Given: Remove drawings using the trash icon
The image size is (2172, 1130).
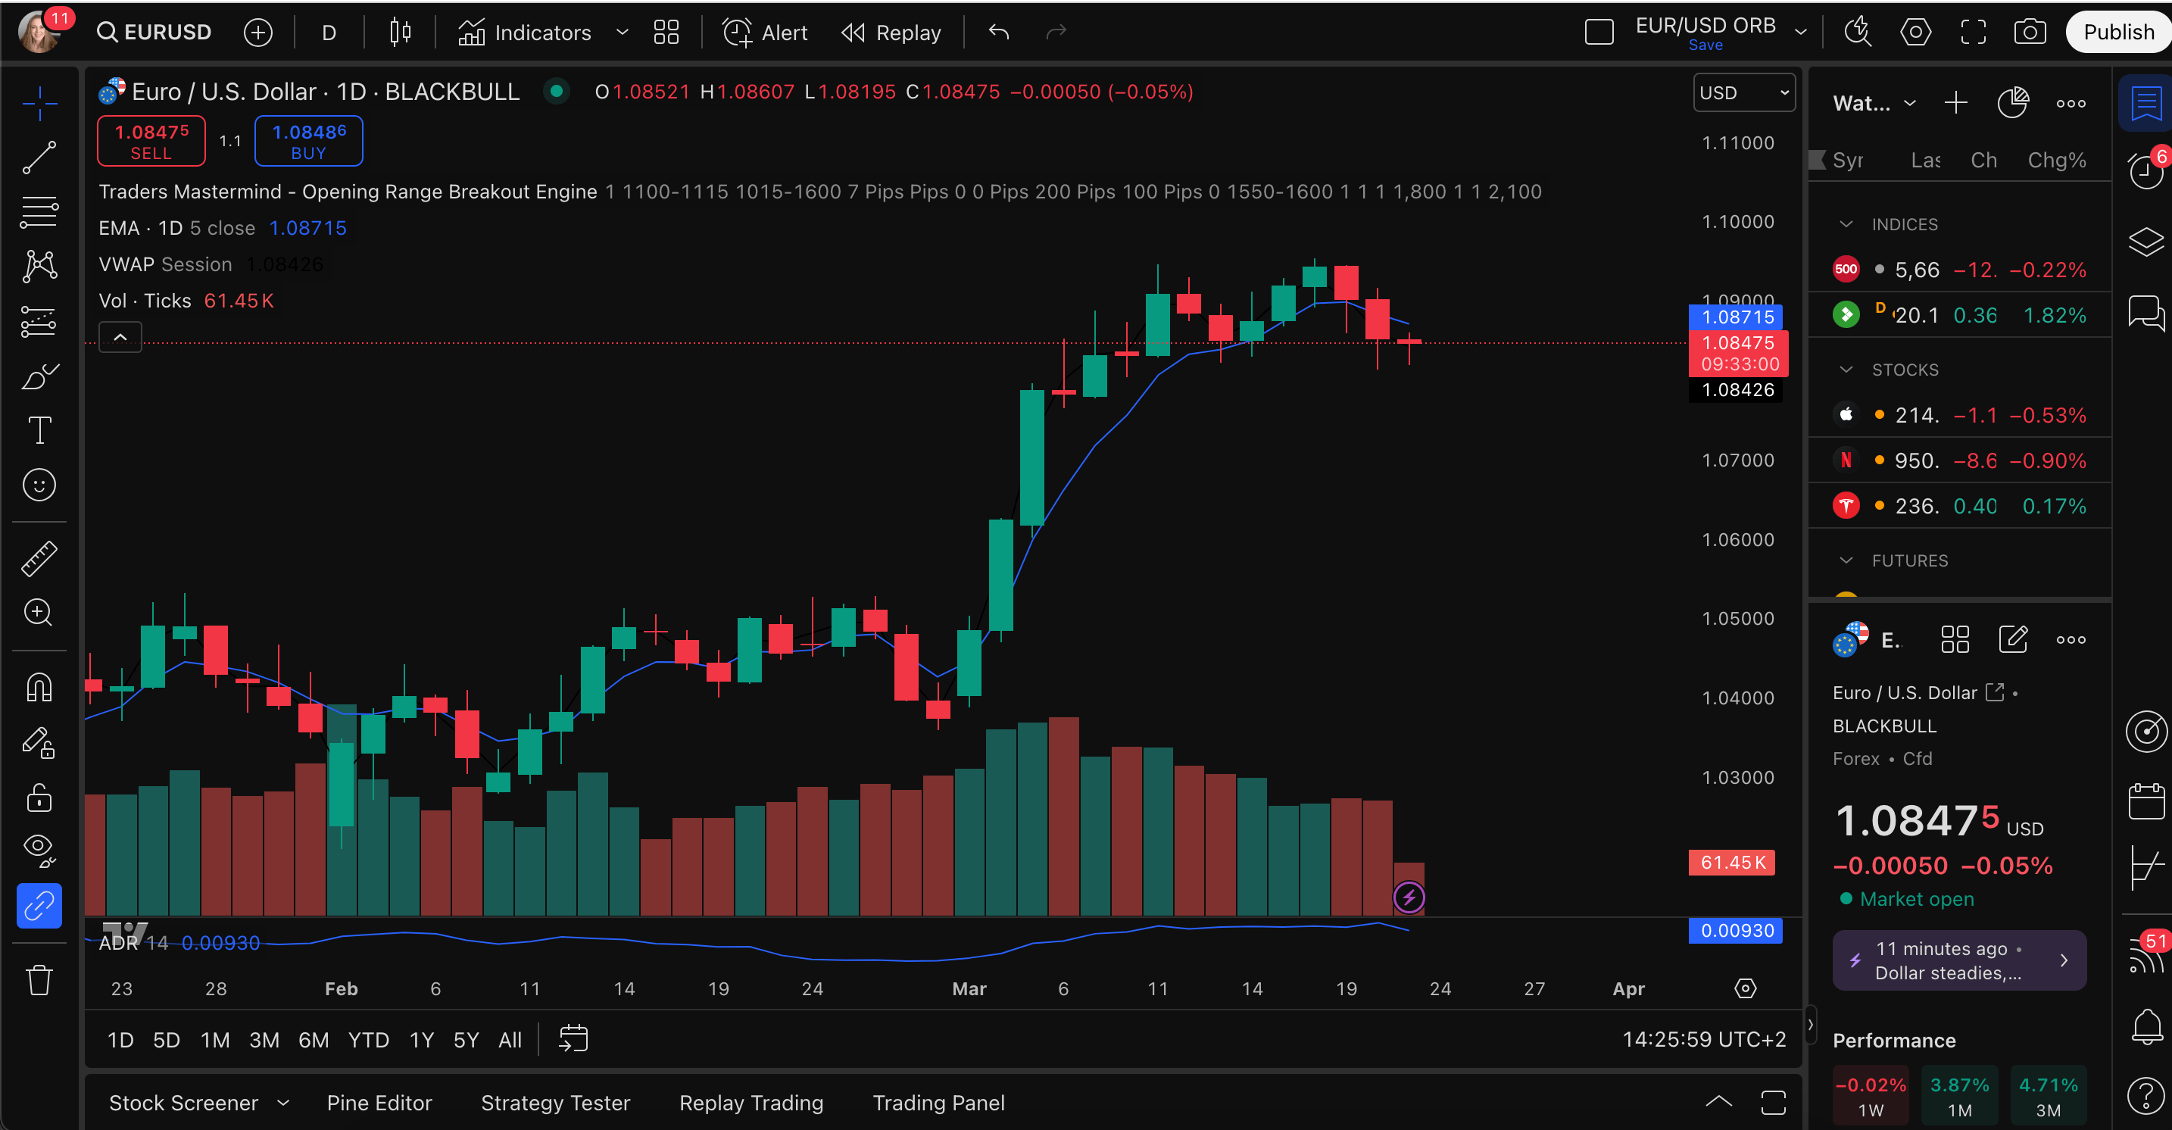Looking at the screenshot, I should (39, 980).
